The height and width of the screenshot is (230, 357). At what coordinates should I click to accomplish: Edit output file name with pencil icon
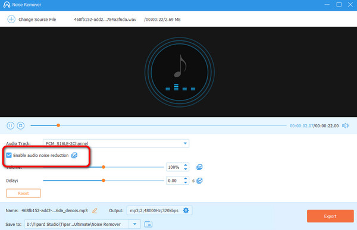[x=95, y=210]
